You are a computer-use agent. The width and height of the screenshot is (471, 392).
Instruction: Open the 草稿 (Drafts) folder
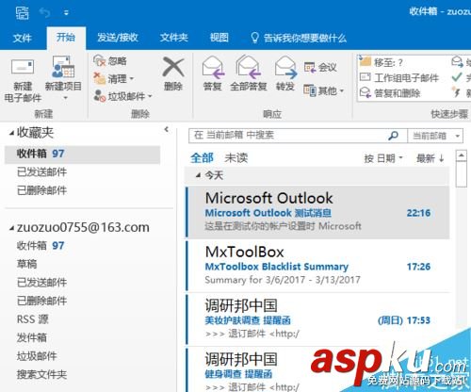click(x=26, y=264)
